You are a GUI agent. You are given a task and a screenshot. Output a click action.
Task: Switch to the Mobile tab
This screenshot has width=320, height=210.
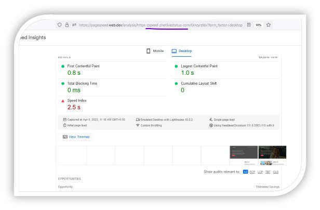pos(155,51)
